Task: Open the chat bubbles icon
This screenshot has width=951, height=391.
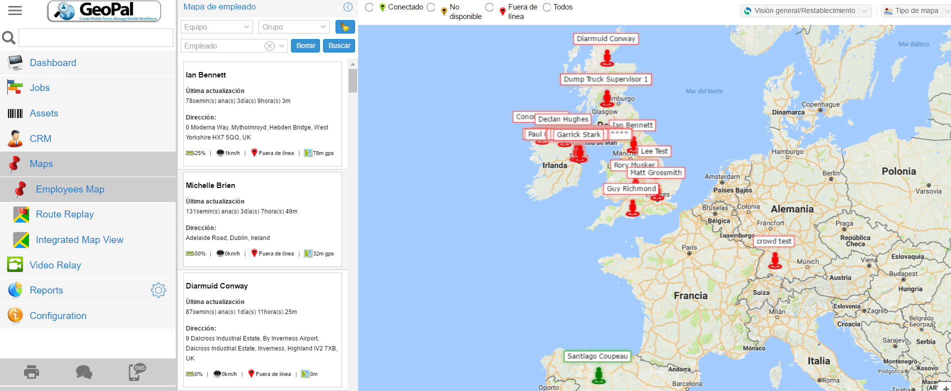Action: pyautogui.click(x=84, y=372)
